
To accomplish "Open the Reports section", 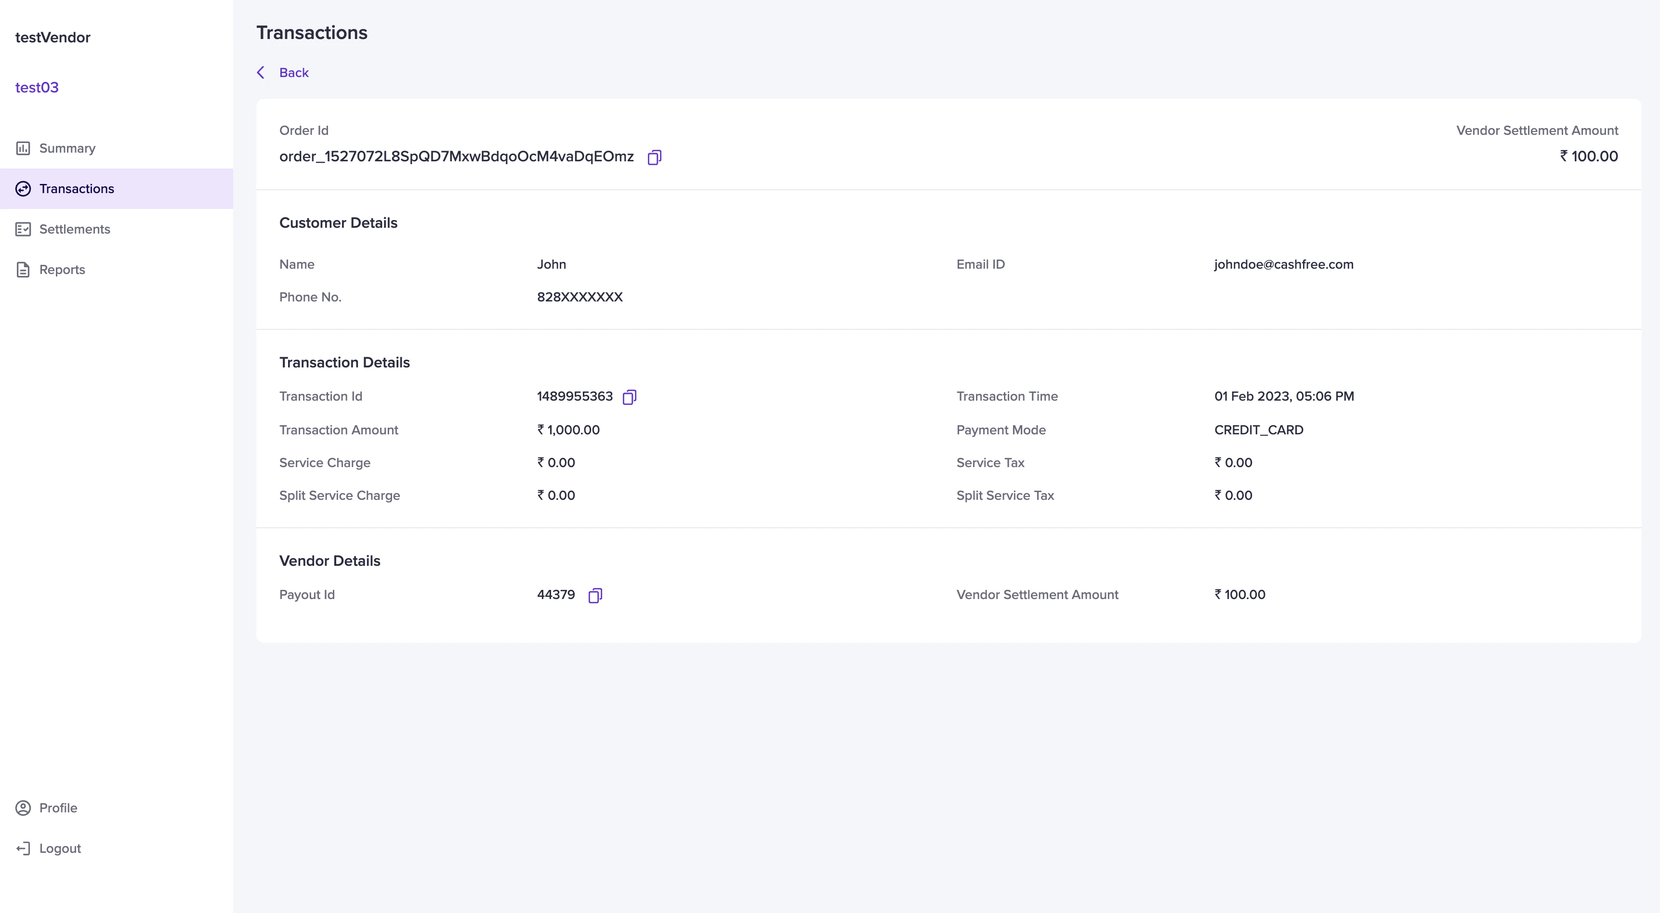I will point(62,270).
